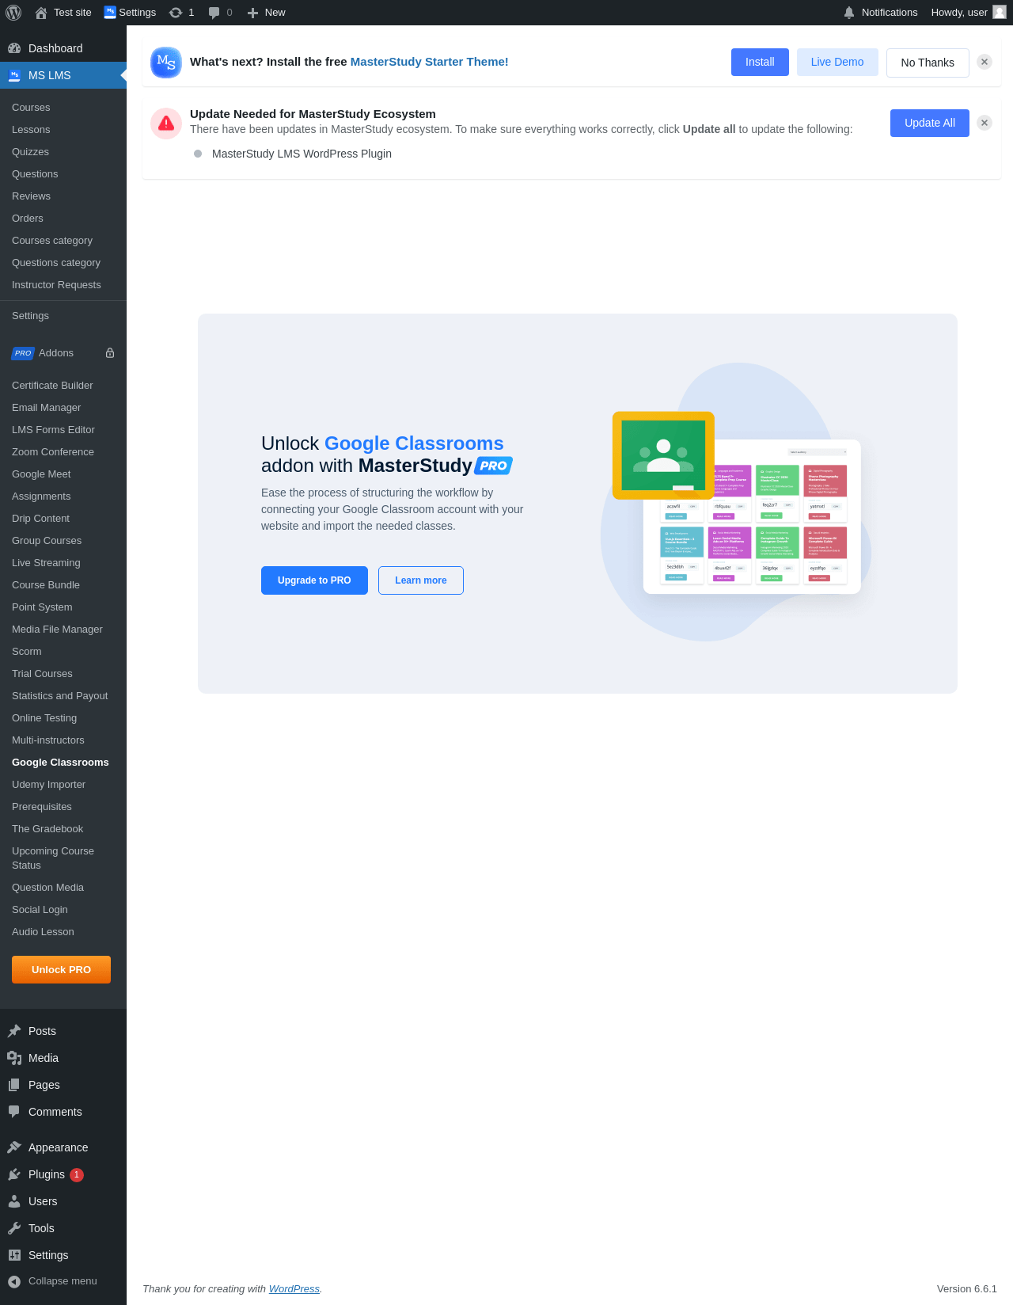The height and width of the screenshot is (1305, 1013).
Task: Click the user avatar in admin bar
Action: [1000, 12]
